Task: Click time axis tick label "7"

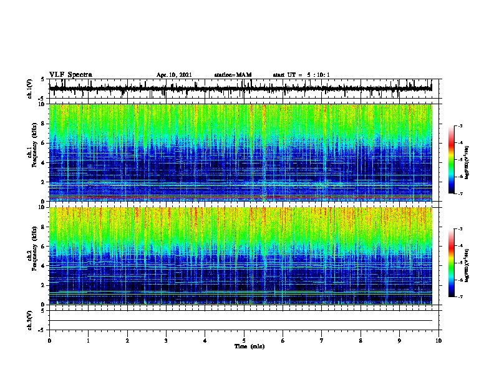Action: click(322, 341)
